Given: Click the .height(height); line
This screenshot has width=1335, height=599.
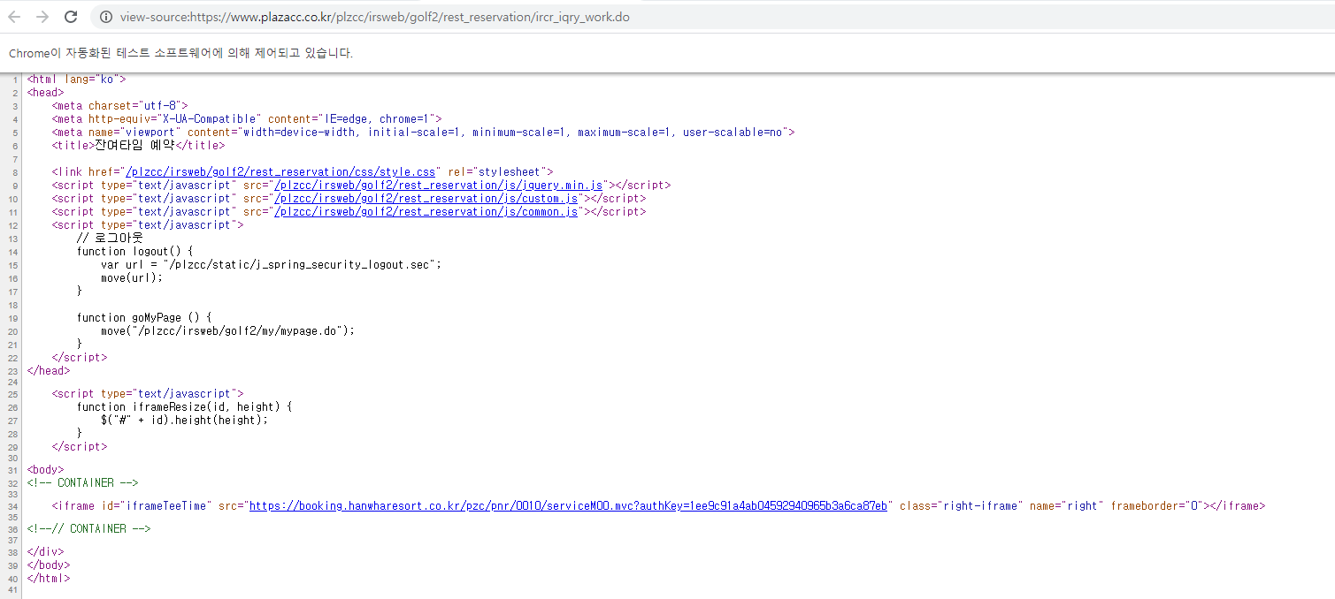Looking at the screenshot, I should point(184,421).
